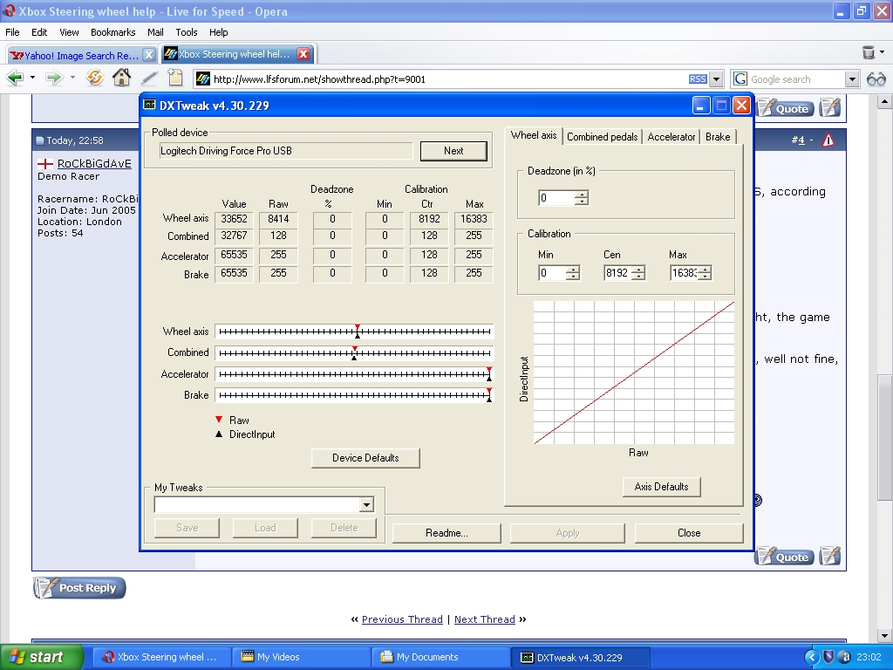Click the quick reply icon beside bottom Quote
893x670 pixels.
pyautogui.click(x=830, y=556)
